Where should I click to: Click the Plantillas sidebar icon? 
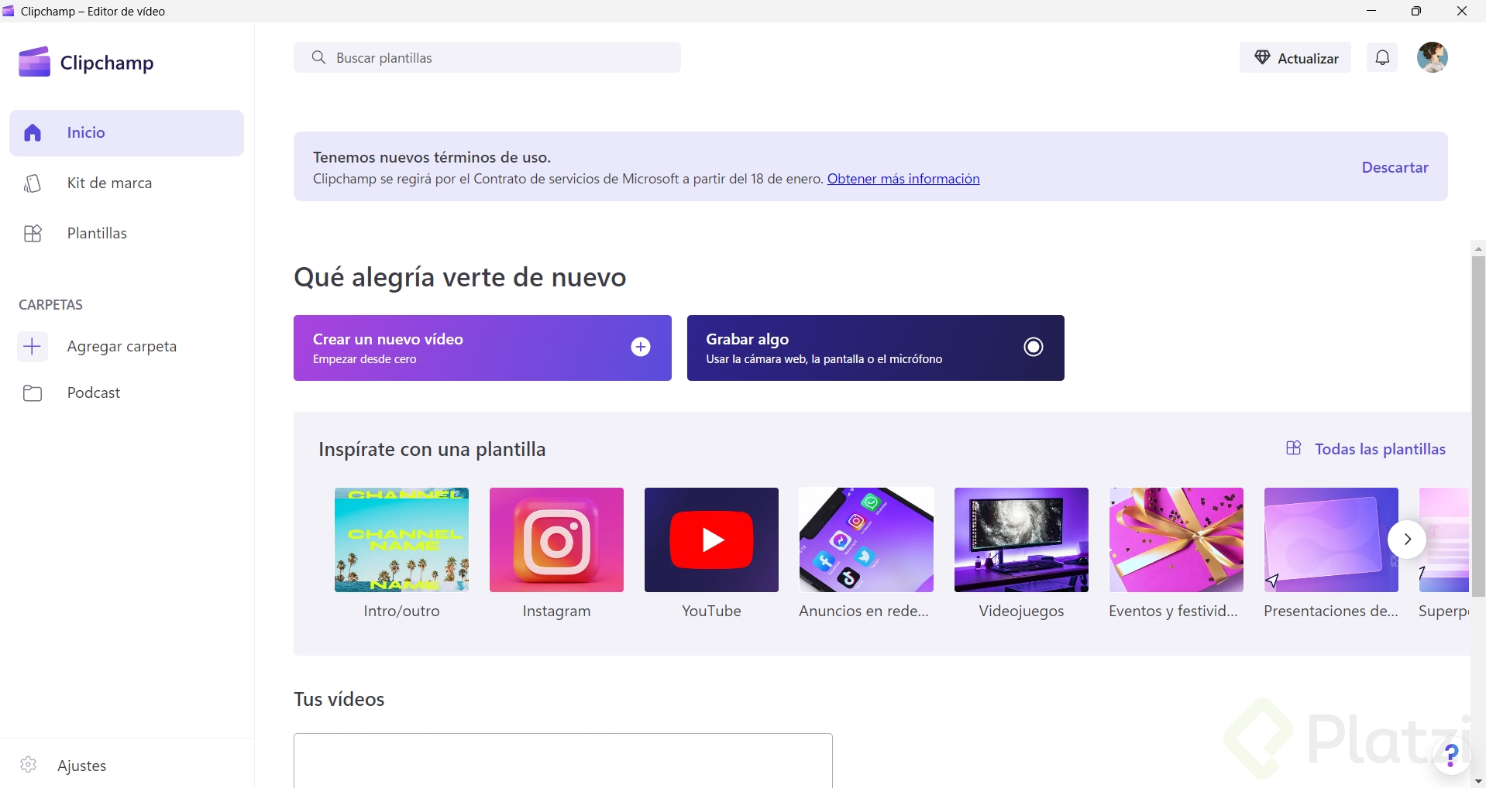33,234
